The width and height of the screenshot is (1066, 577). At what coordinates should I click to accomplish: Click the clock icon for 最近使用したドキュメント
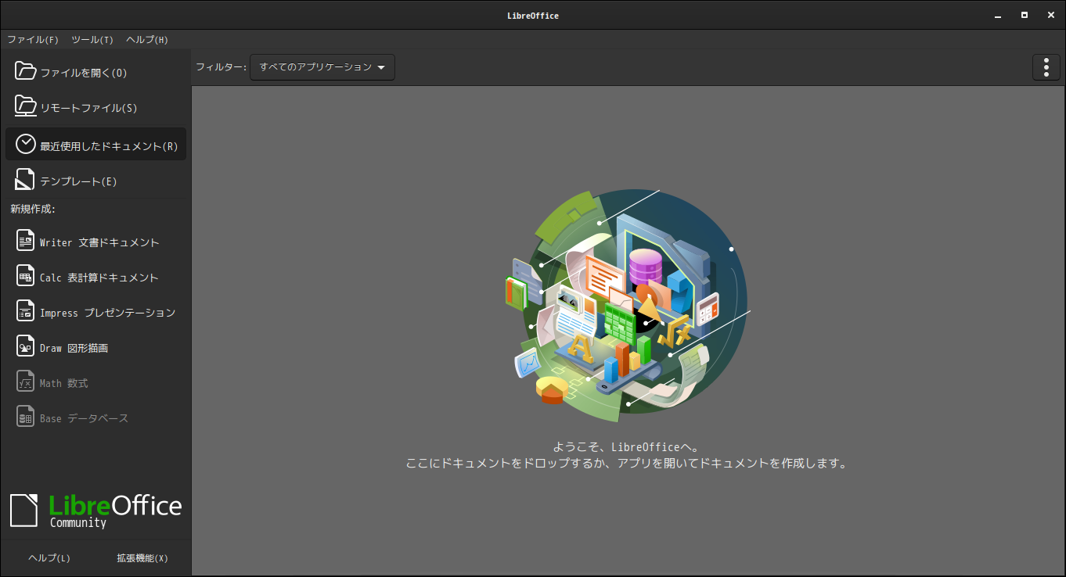pyautogui.click(x=26, y=144)
